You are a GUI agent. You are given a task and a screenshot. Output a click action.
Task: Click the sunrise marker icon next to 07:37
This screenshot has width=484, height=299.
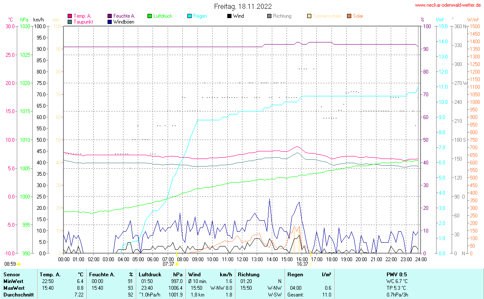click(x=177, y=264)
